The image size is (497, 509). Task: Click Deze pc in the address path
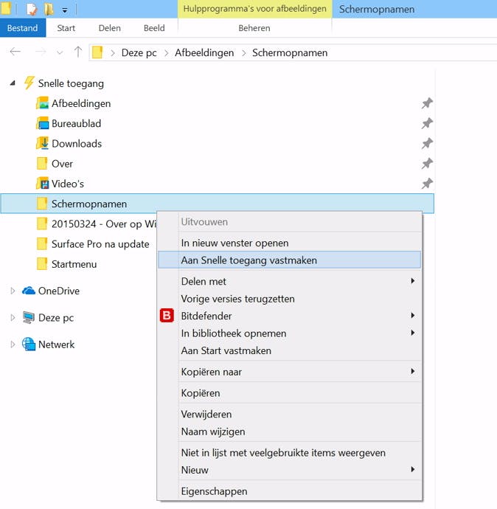point(139,52)
